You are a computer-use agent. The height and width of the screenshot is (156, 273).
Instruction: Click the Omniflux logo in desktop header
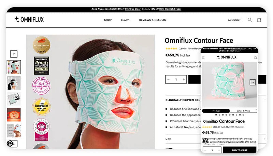coord(29,19)
